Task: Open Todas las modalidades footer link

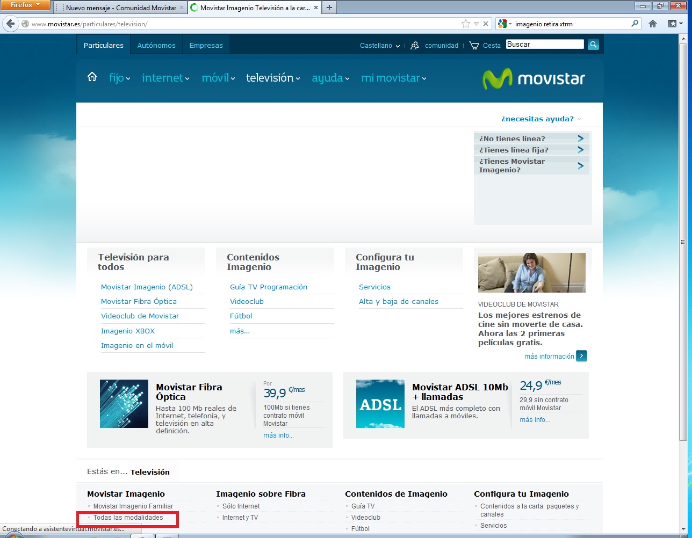Action: pos(128,518)
